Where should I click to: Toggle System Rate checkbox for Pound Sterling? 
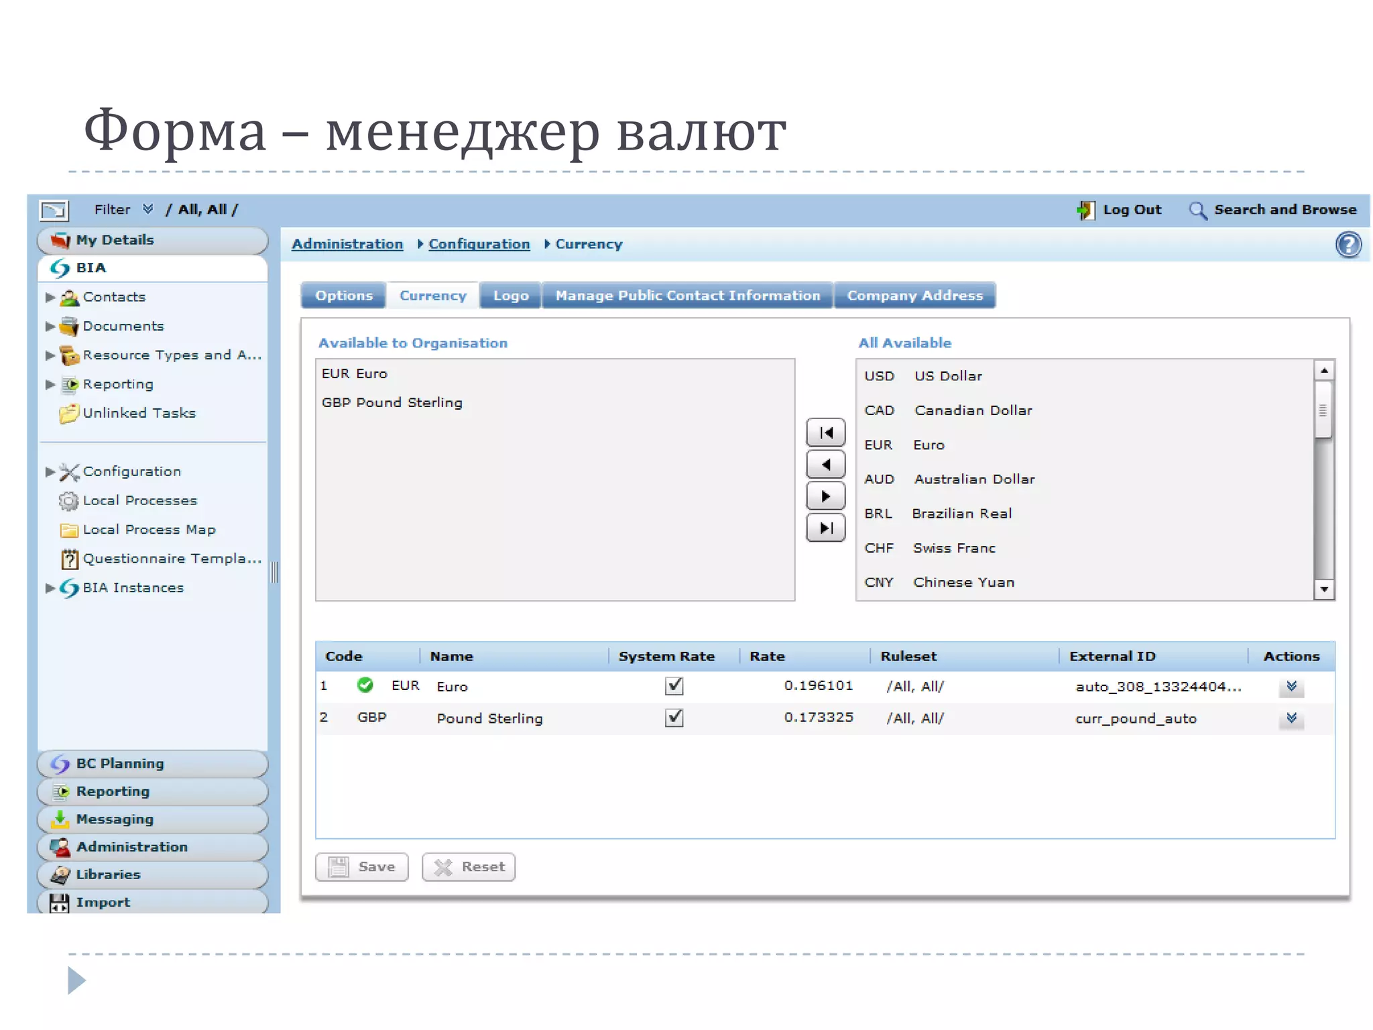674,718
